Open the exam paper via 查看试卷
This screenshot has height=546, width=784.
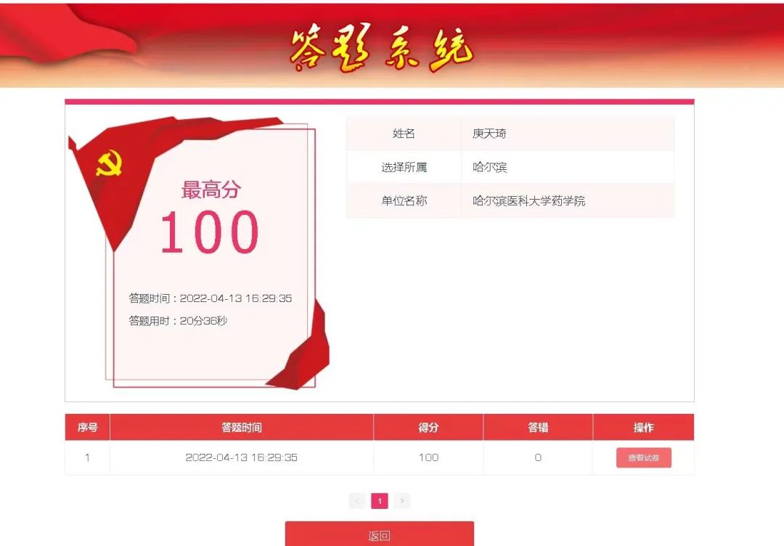pos(643,458)
